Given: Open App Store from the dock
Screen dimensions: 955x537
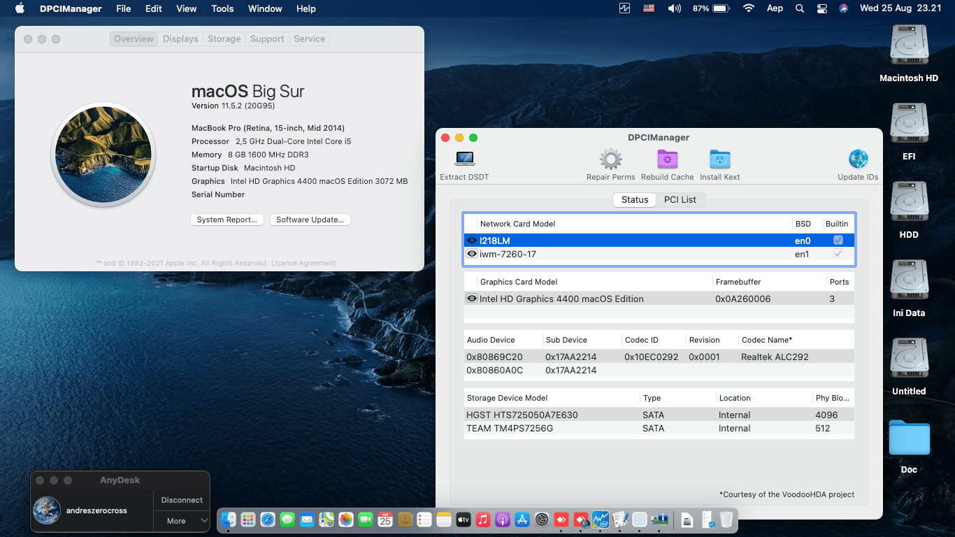Looking at the screenshot, I should click(x=522, y=520).
